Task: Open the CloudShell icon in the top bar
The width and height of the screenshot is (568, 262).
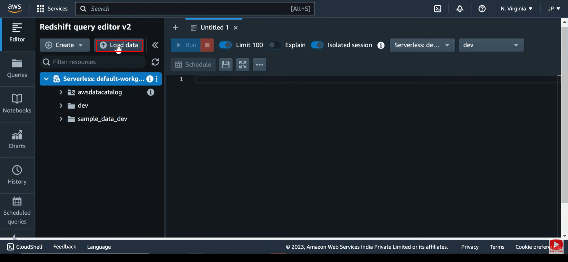Action: (x=438, y=9)
